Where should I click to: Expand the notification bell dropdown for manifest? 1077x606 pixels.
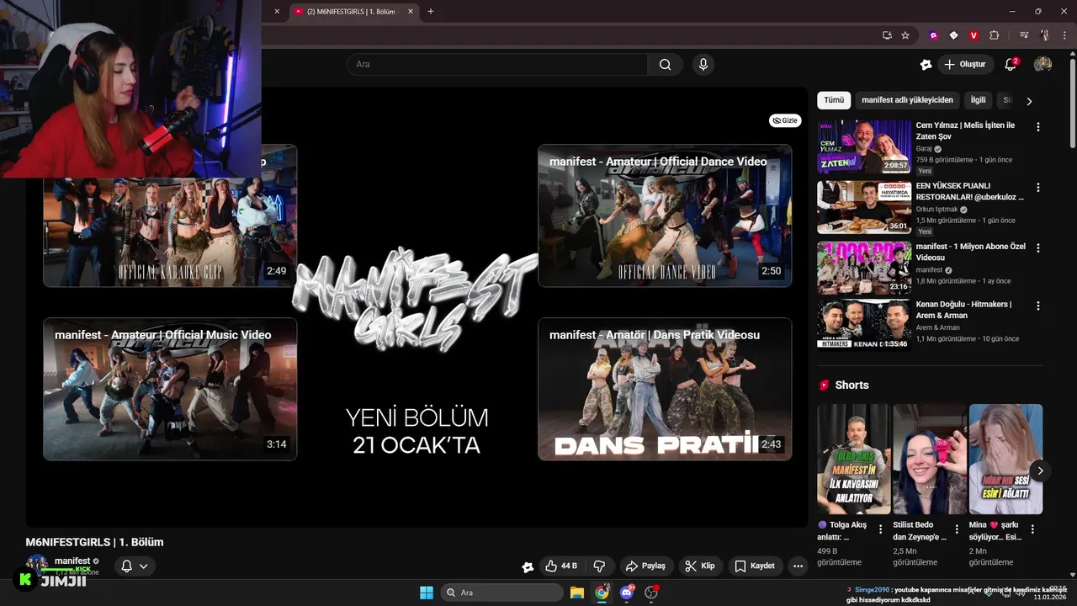[135, 566]
